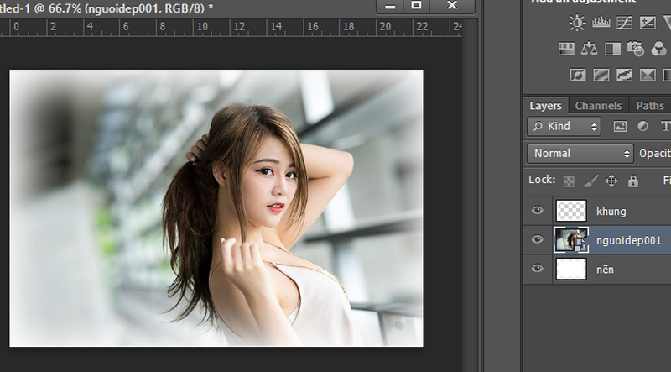671x372 pixels.
Task: Maximize the document window
Action: (416, 6)
